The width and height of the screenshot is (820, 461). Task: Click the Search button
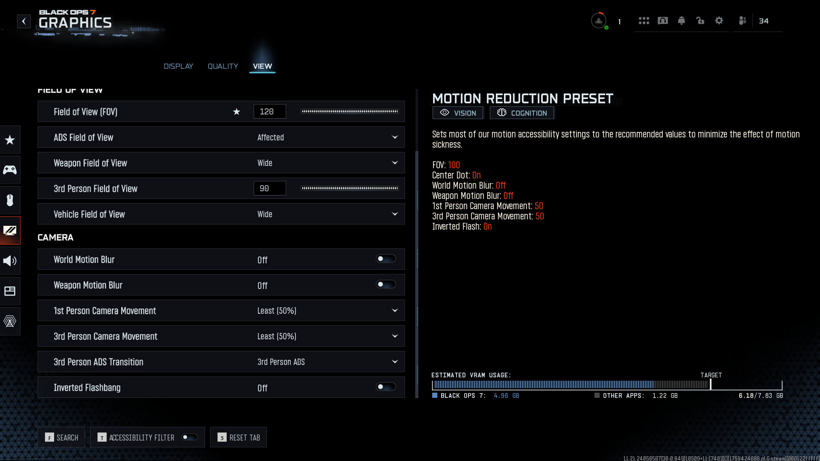click(x=61, y=438)
